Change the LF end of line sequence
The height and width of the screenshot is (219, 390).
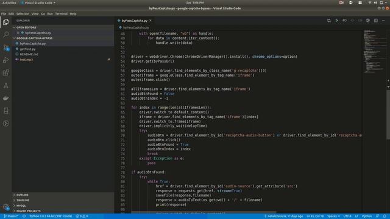(356, 217)
